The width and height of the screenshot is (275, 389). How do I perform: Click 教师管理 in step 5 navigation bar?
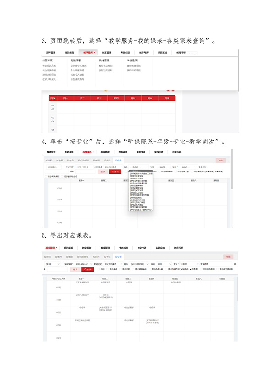[50, 248]
